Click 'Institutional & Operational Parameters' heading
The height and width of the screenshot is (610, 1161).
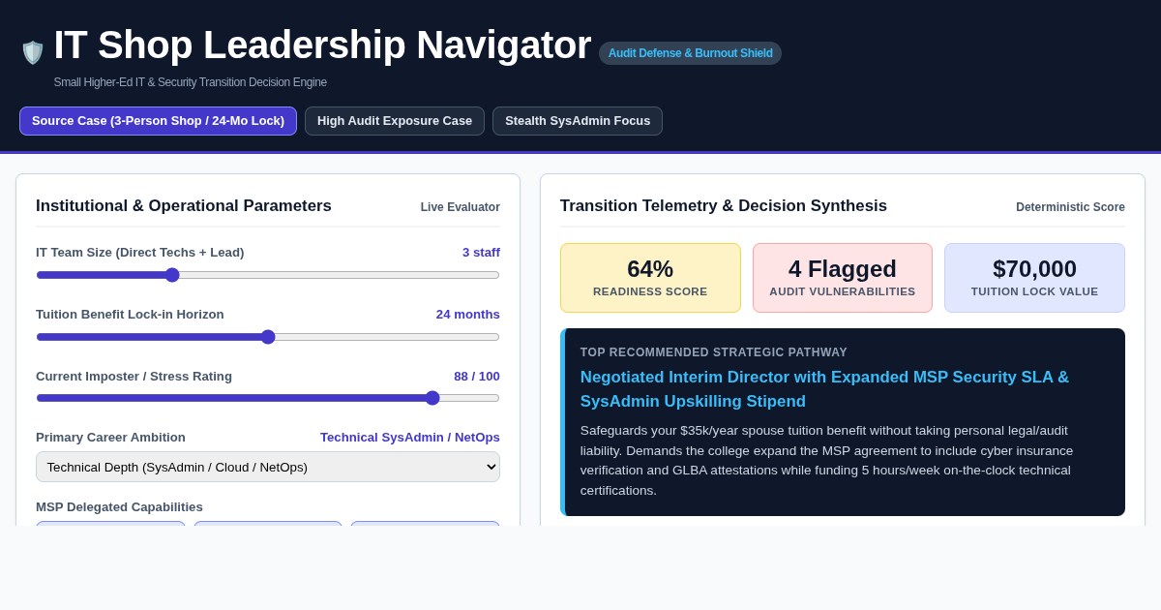point(184,206)
